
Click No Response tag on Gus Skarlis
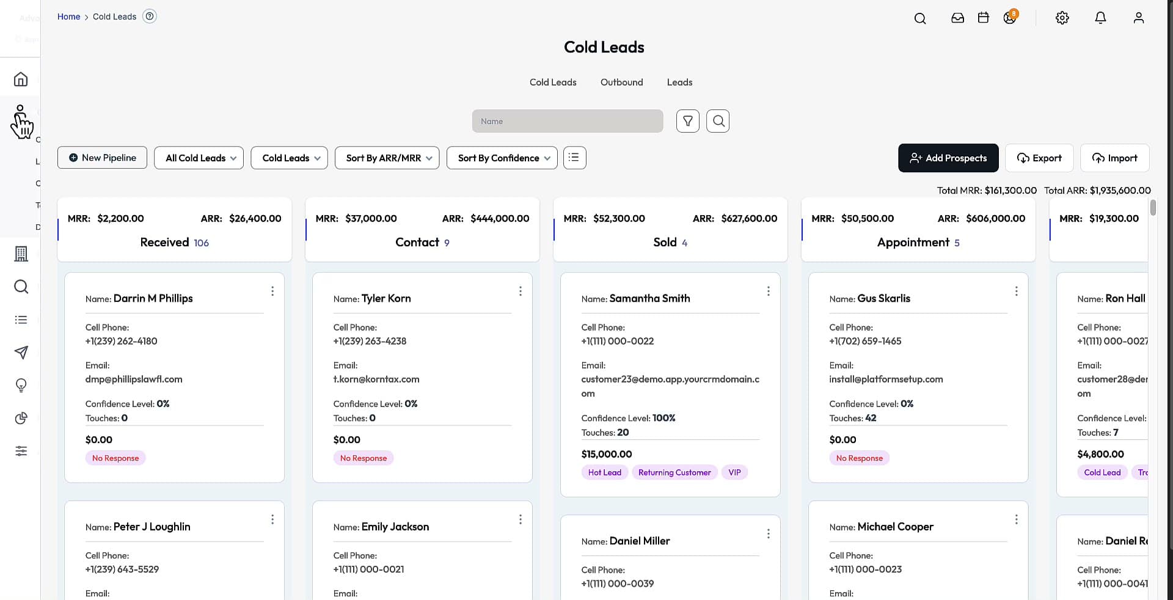point(859,458)
